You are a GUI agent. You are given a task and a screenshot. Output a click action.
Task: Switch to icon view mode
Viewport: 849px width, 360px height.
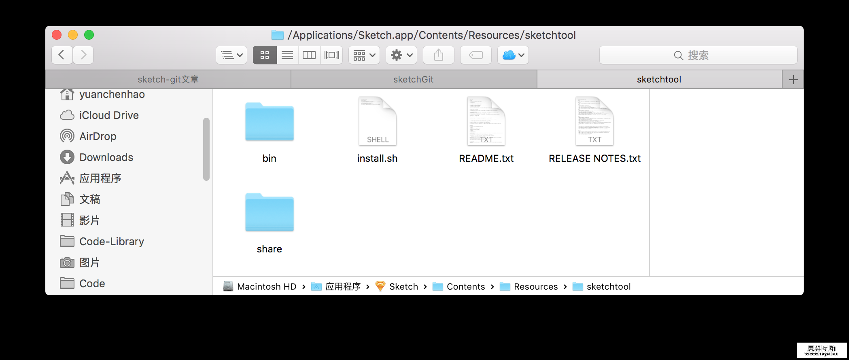265,55
